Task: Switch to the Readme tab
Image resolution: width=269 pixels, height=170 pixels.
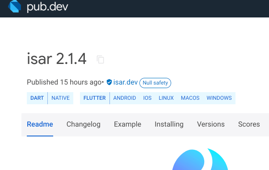Action: [40, 124]
